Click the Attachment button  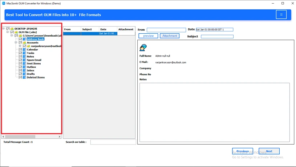(x=170, y=36)
